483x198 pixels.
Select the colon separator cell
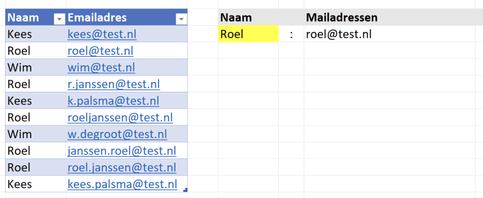[x=291, y=34]
